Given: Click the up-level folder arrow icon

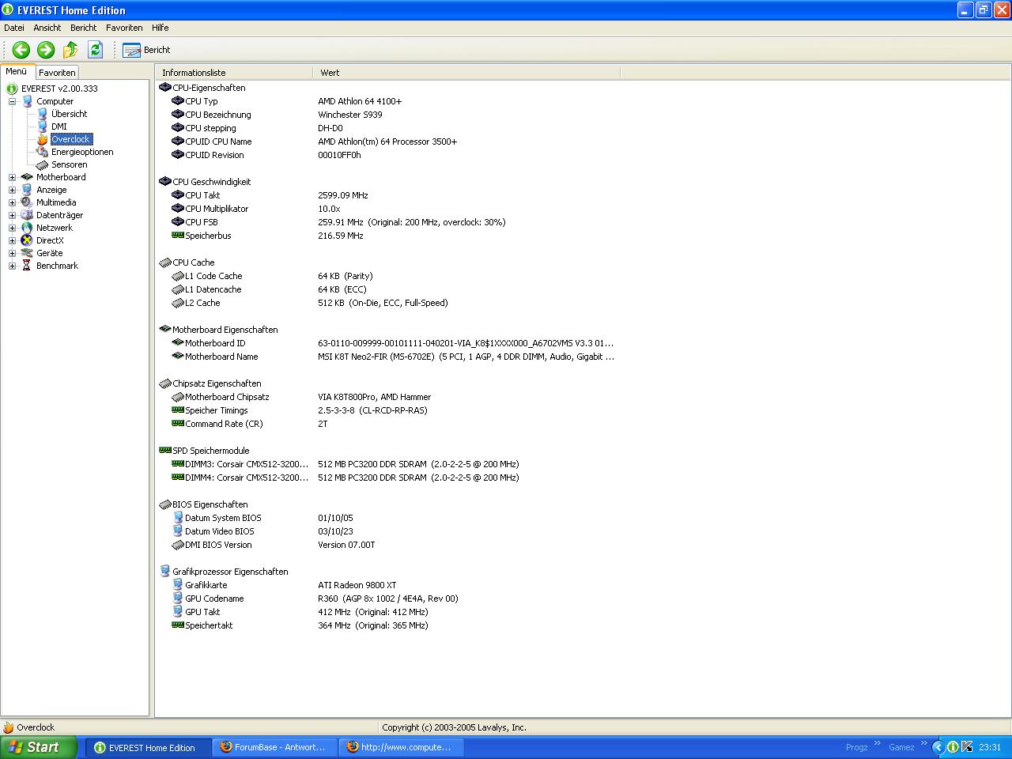Looking at the screenshot, I should click(x=70, y=50).
